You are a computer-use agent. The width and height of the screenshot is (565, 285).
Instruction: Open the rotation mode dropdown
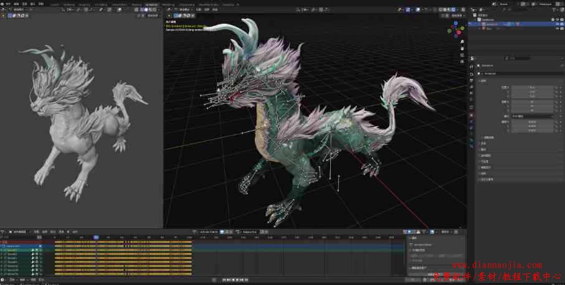[x=532, y=116]
